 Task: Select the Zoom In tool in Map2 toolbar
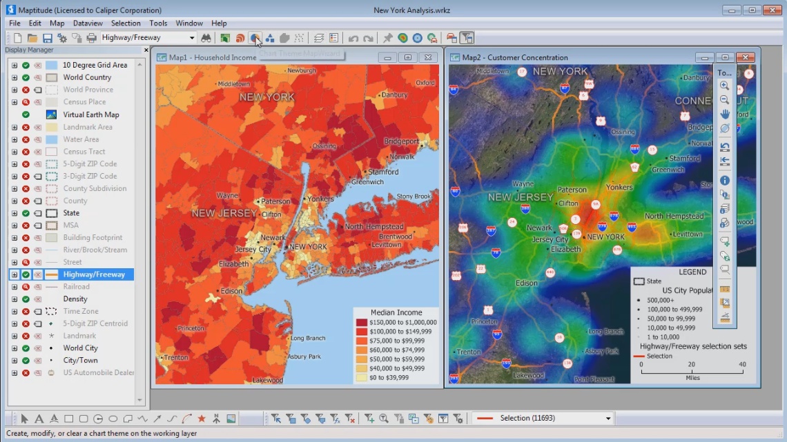[x=724, y=86]
